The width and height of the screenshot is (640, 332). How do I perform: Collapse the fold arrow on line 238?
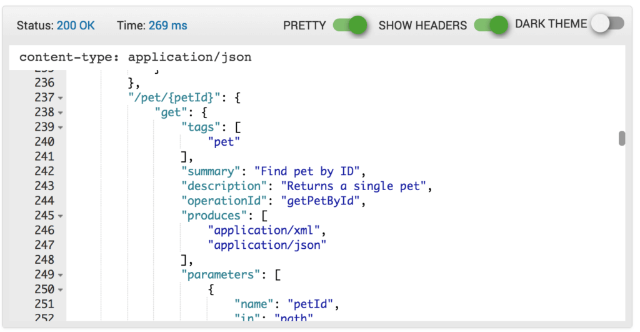tap(61, 113)
